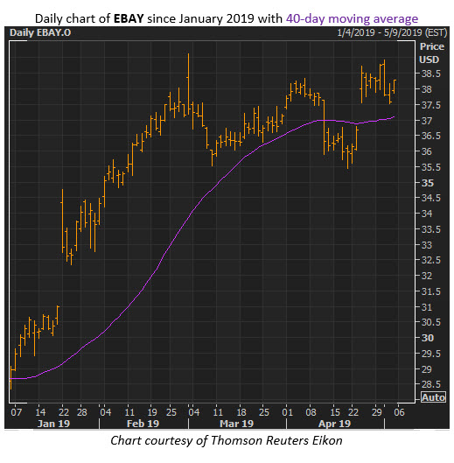Click the 32.5 price level label

tap(430, 260)
